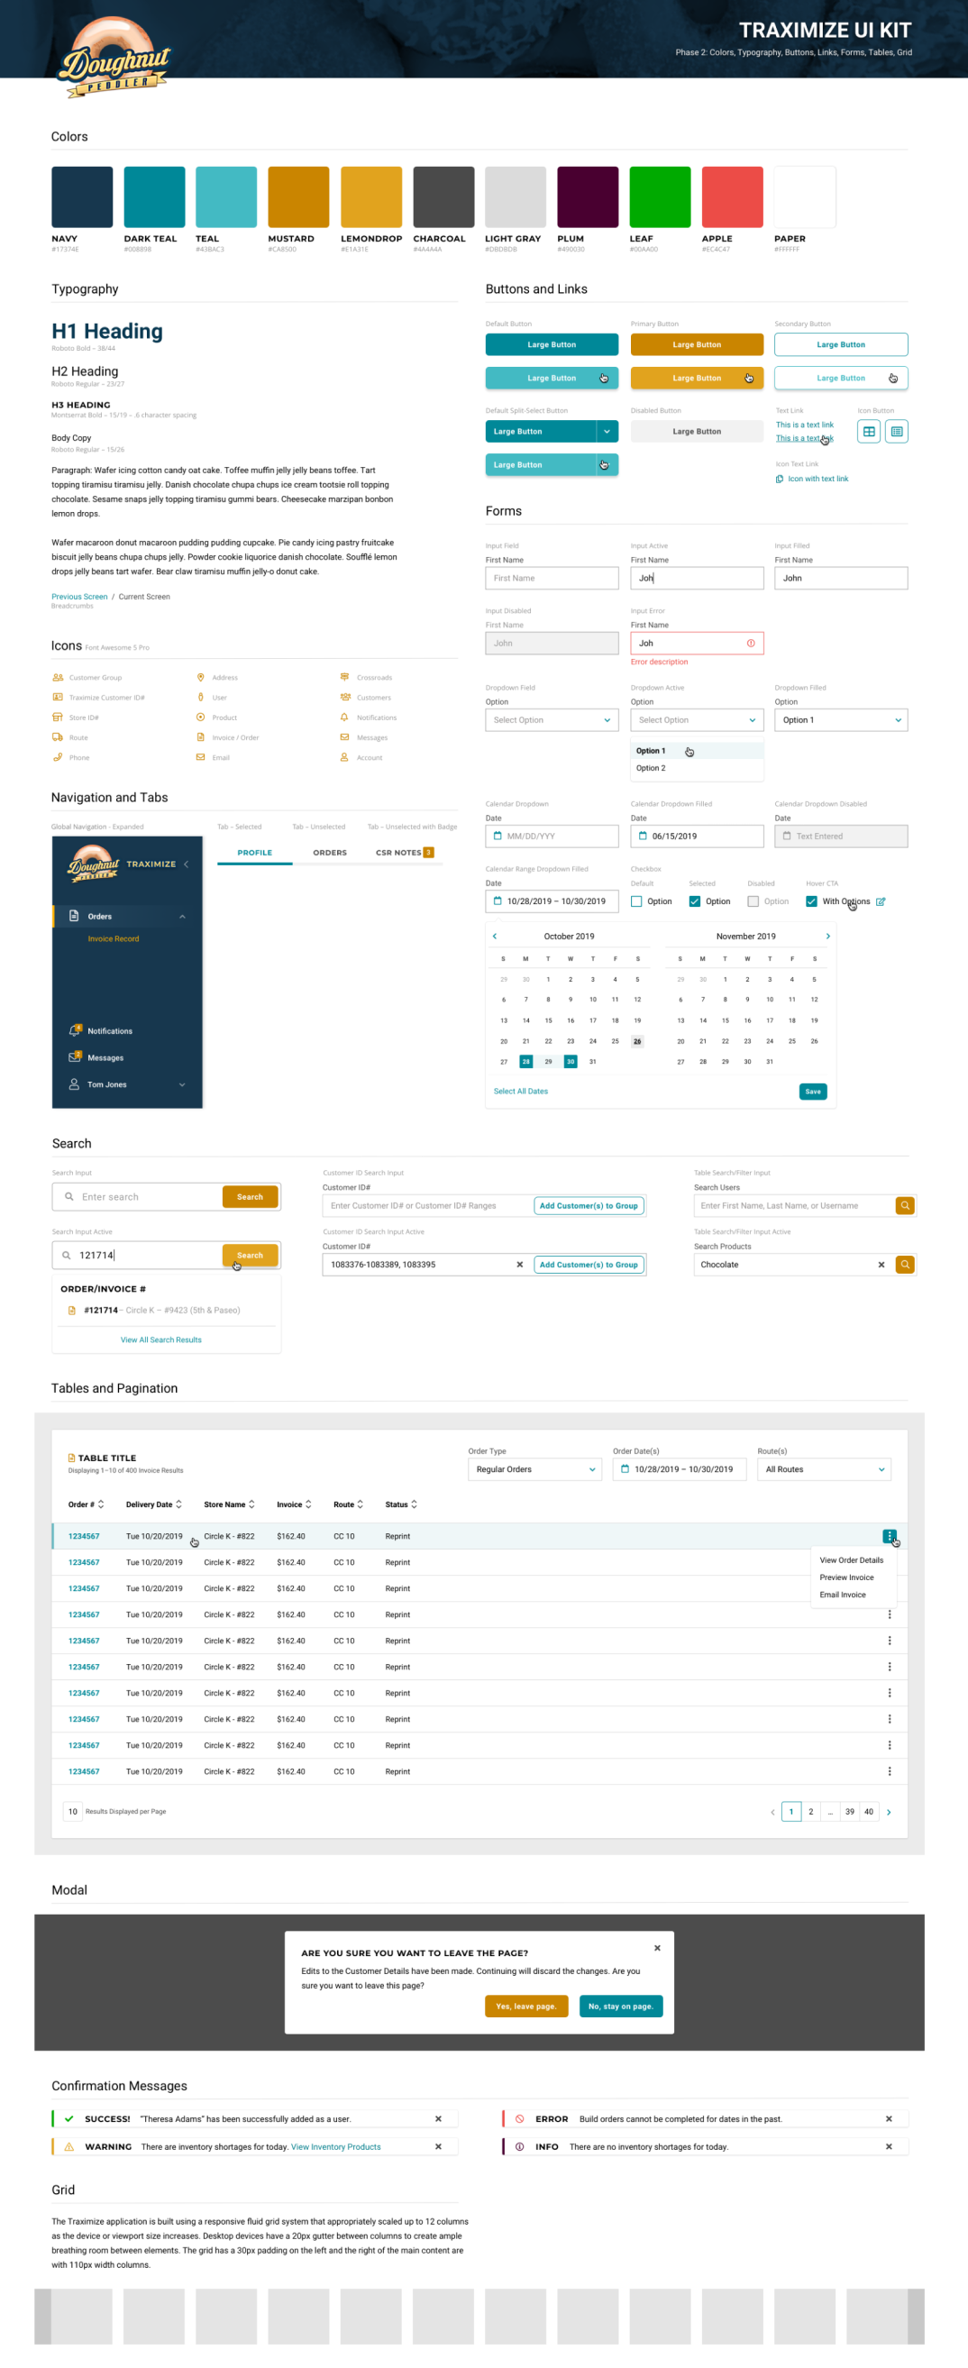Close the Success confirmation message
The width and height of the screenshot is (968, 2368).
437,2119
